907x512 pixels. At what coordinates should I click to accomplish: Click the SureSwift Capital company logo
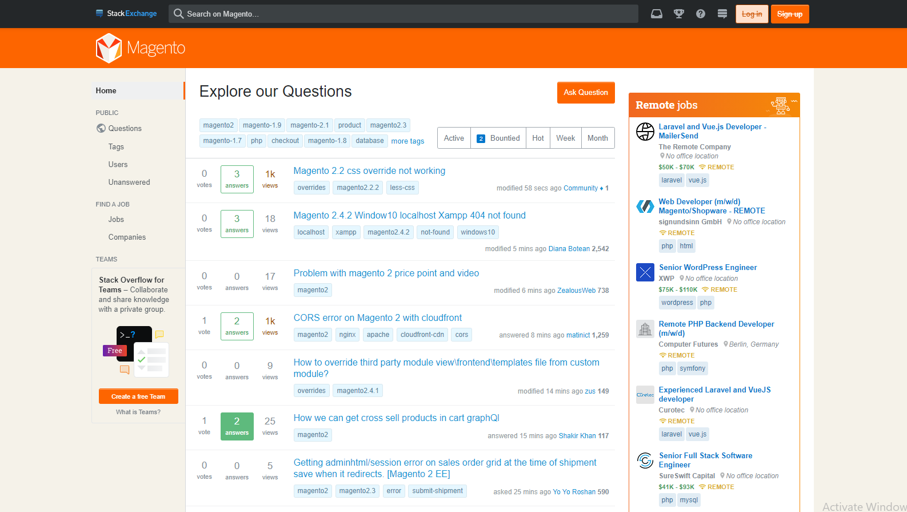(x=645, y=461)
